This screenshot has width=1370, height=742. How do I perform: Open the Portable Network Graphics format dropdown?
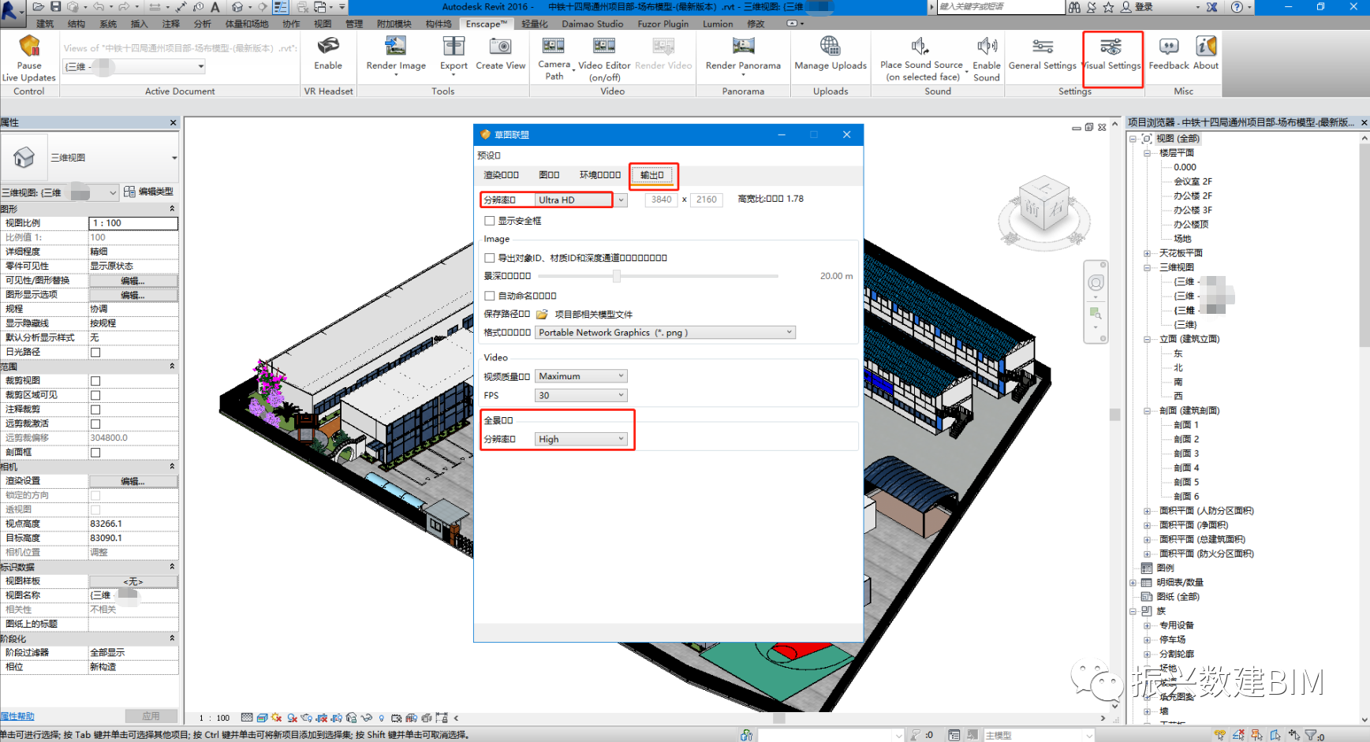click(665, 333)
